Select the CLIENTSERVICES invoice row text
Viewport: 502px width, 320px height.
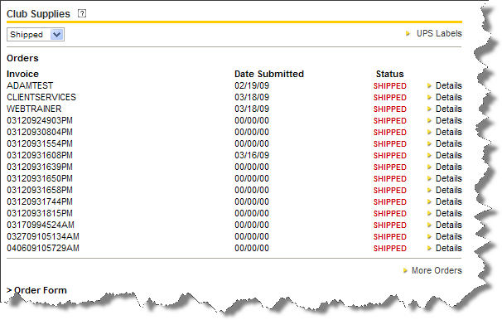click(x=41, y=97)
